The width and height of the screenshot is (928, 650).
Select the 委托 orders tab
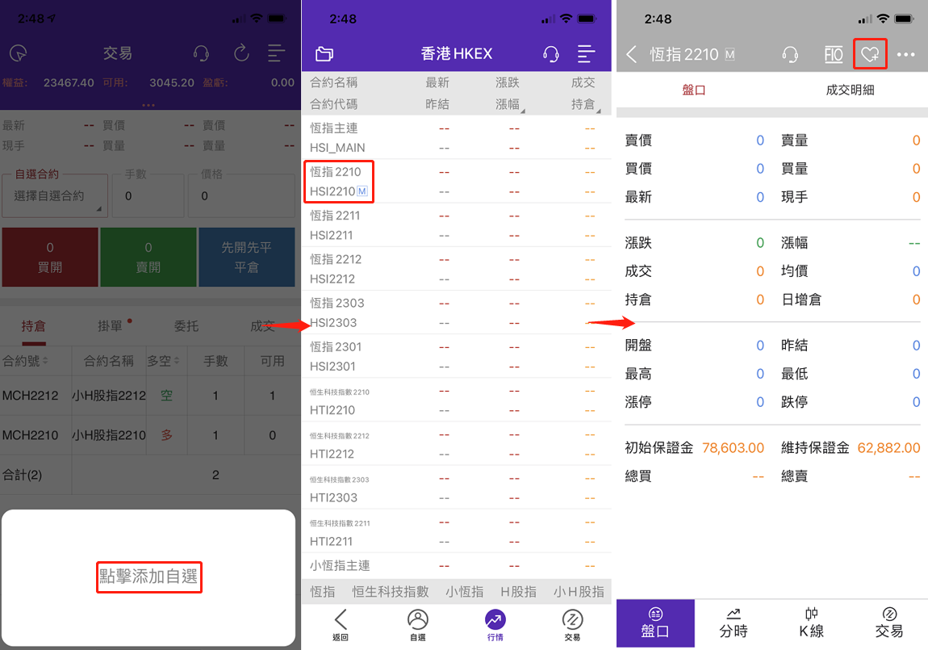186,326
